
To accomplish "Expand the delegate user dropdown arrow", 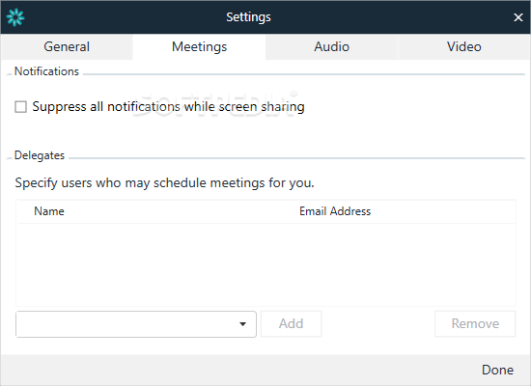I will 242,324.
